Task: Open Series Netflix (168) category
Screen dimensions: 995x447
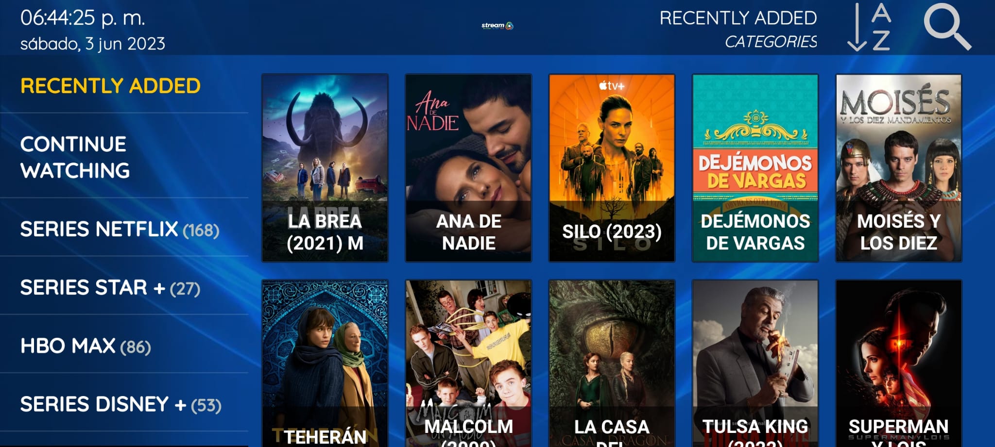Action: pyautogui.click(x=120, y=229)
